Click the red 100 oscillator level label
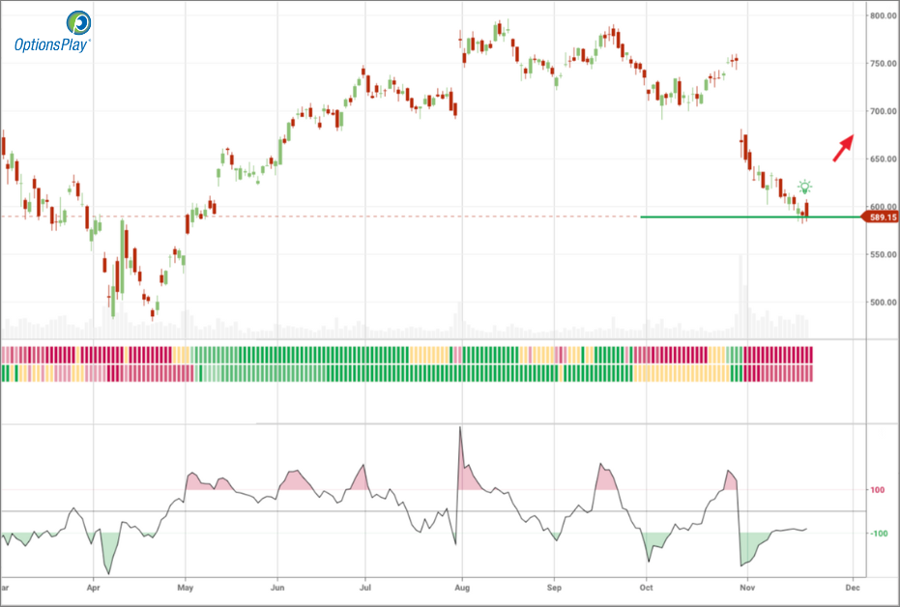Image resolution: width=900 pixels, height=607 pixels. pos(877,490)
